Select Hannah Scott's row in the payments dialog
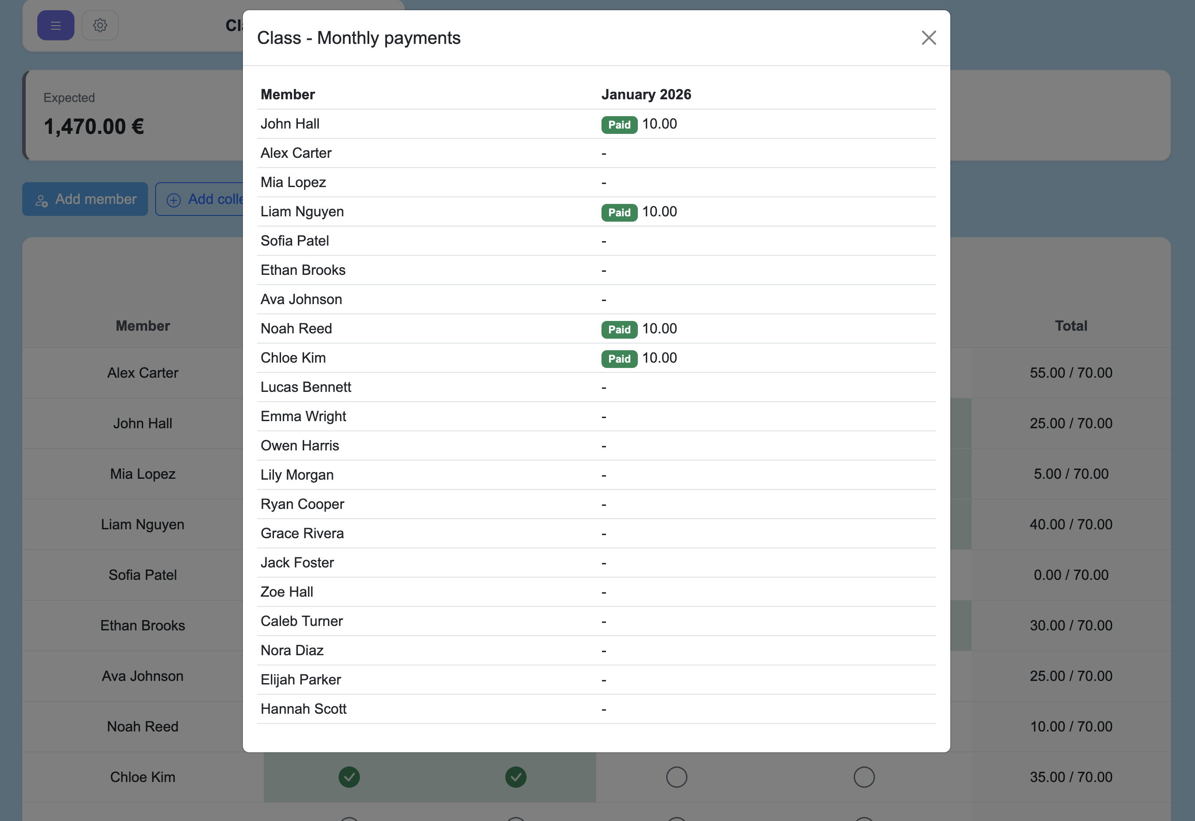Viewport: 1195px width, 821px height. point(303,709)
